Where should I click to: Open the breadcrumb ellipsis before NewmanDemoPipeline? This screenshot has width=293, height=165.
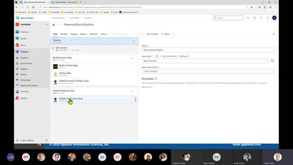pos(58,24)
